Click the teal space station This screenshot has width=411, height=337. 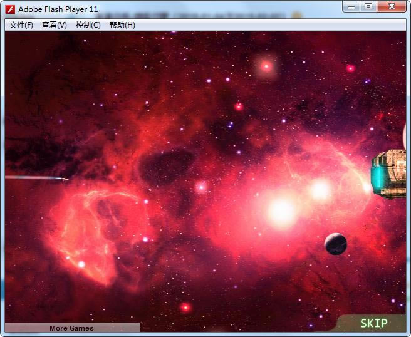(388, 174)
